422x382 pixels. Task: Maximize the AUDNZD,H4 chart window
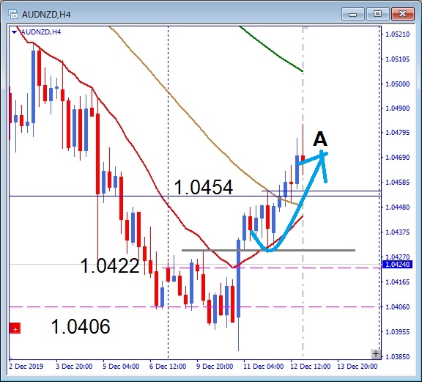[377, 14]
